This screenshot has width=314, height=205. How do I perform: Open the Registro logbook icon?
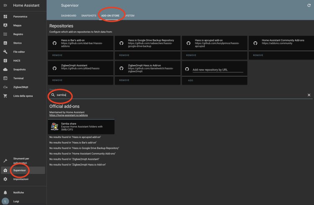(6, 34)
